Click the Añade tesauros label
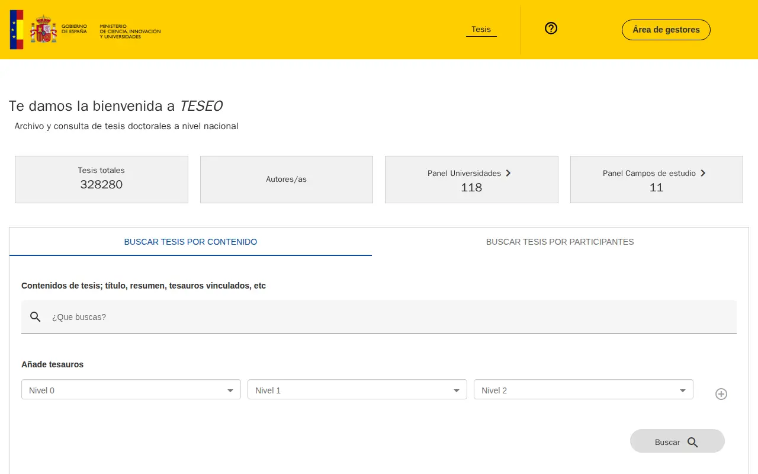The width and height of the screenshot is (758, 474). [52, 364]
